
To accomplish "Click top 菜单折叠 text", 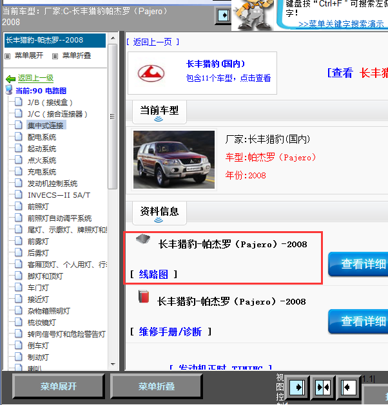I will point(77,55).
